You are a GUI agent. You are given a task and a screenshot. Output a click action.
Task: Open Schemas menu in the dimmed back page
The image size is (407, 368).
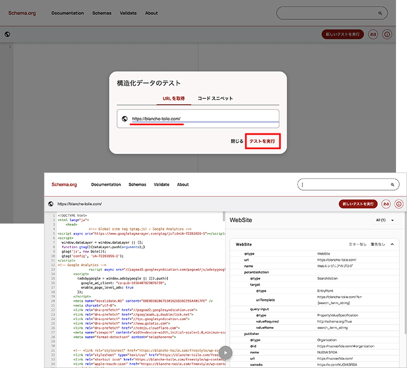[102, 13]
